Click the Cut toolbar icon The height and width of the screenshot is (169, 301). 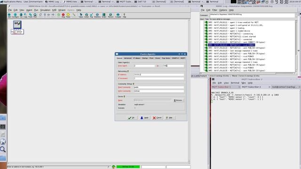21,15
